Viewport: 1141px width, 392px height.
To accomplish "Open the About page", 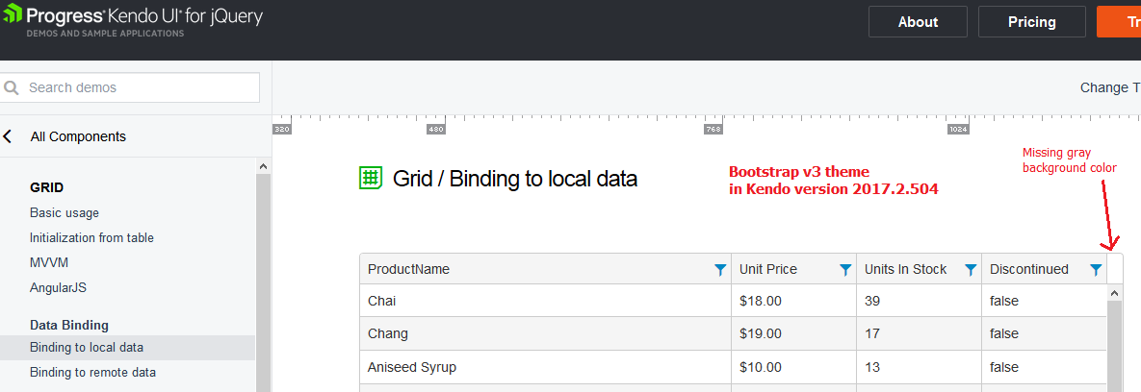I will coord(918,22).
